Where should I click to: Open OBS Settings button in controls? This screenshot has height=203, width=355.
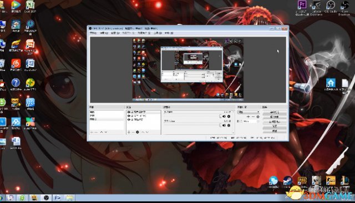(x=275, y=126)
